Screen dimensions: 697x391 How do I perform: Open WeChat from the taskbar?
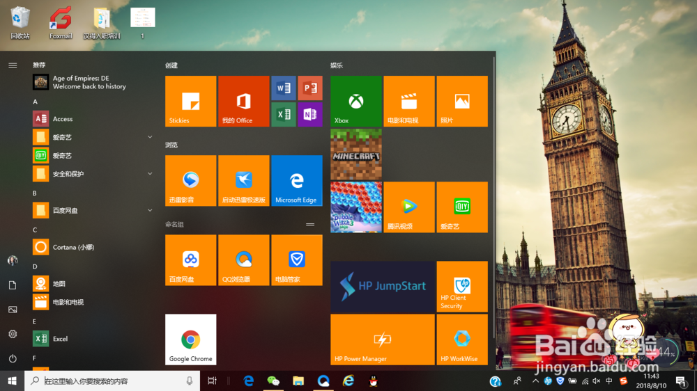click(273, 381)
